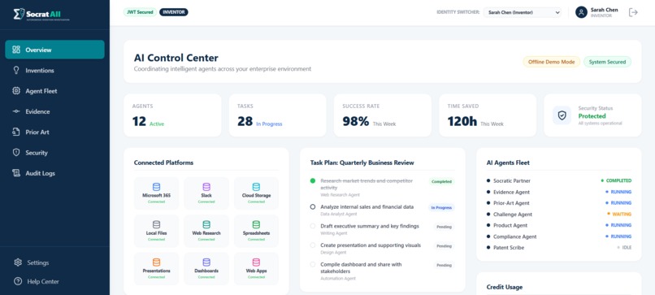The height and width of the screenshot is (295, 655).
Task: Click the Settings gear icon
Action: click(18, 262)
